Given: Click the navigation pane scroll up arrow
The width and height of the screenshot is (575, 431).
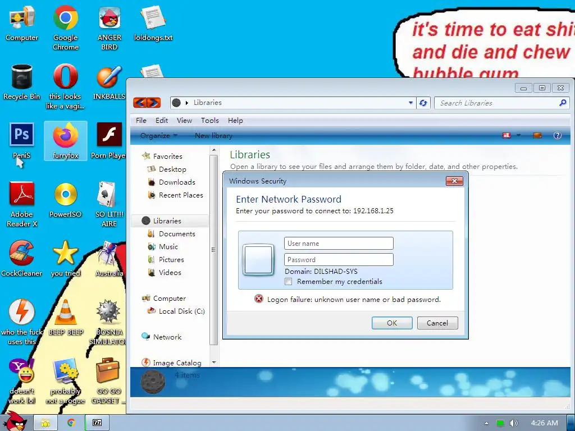Looking at the screenshot, I should [214, 150].
